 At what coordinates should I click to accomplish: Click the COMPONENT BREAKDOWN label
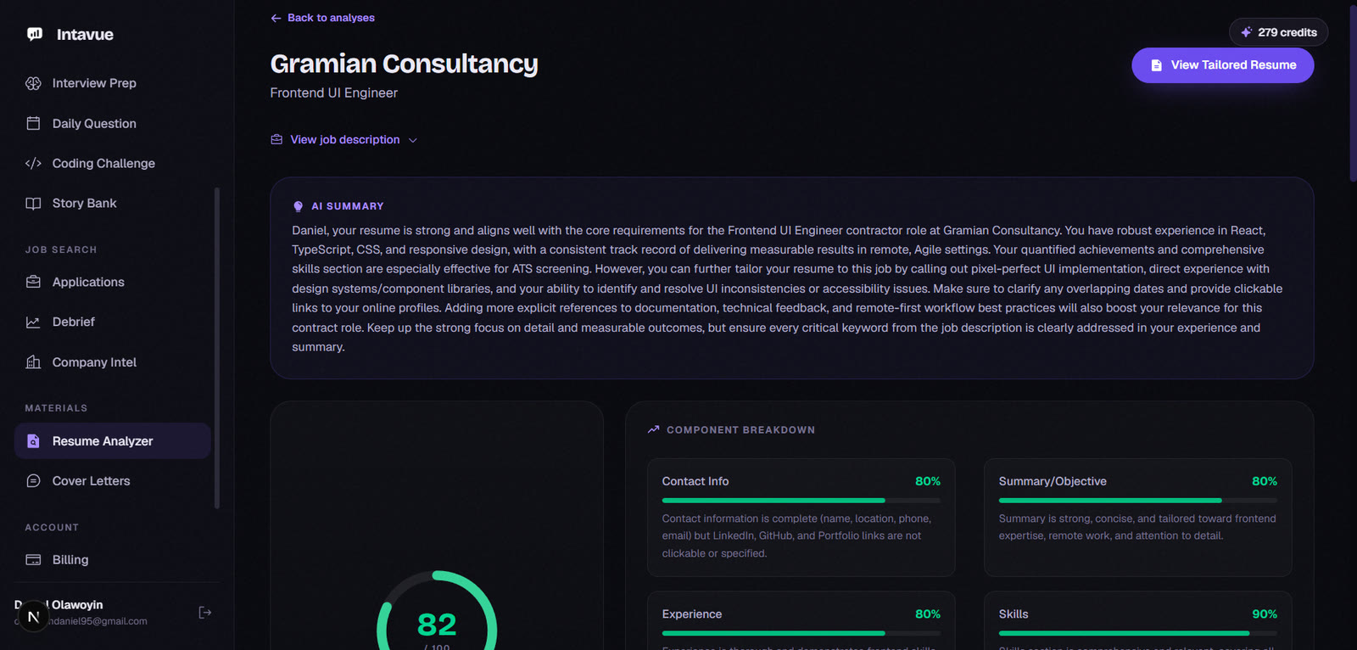point(740,430)
